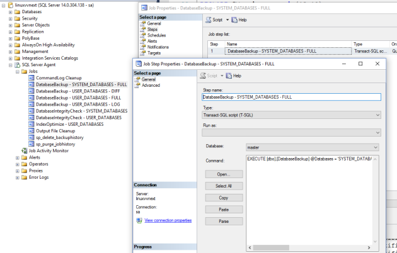
Task: Click the Replication folder icon
Action: 17,31
